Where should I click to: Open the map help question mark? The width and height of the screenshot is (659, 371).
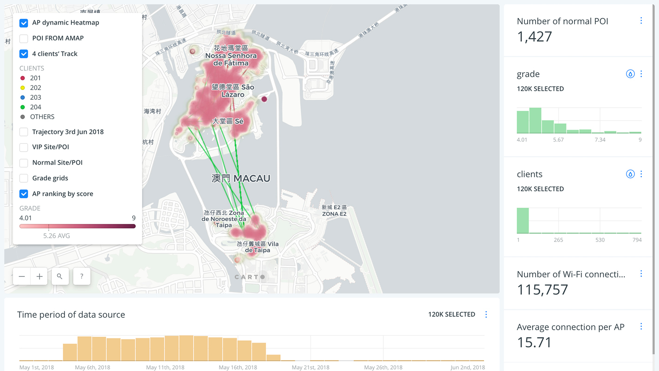click(x=82, y=276)
